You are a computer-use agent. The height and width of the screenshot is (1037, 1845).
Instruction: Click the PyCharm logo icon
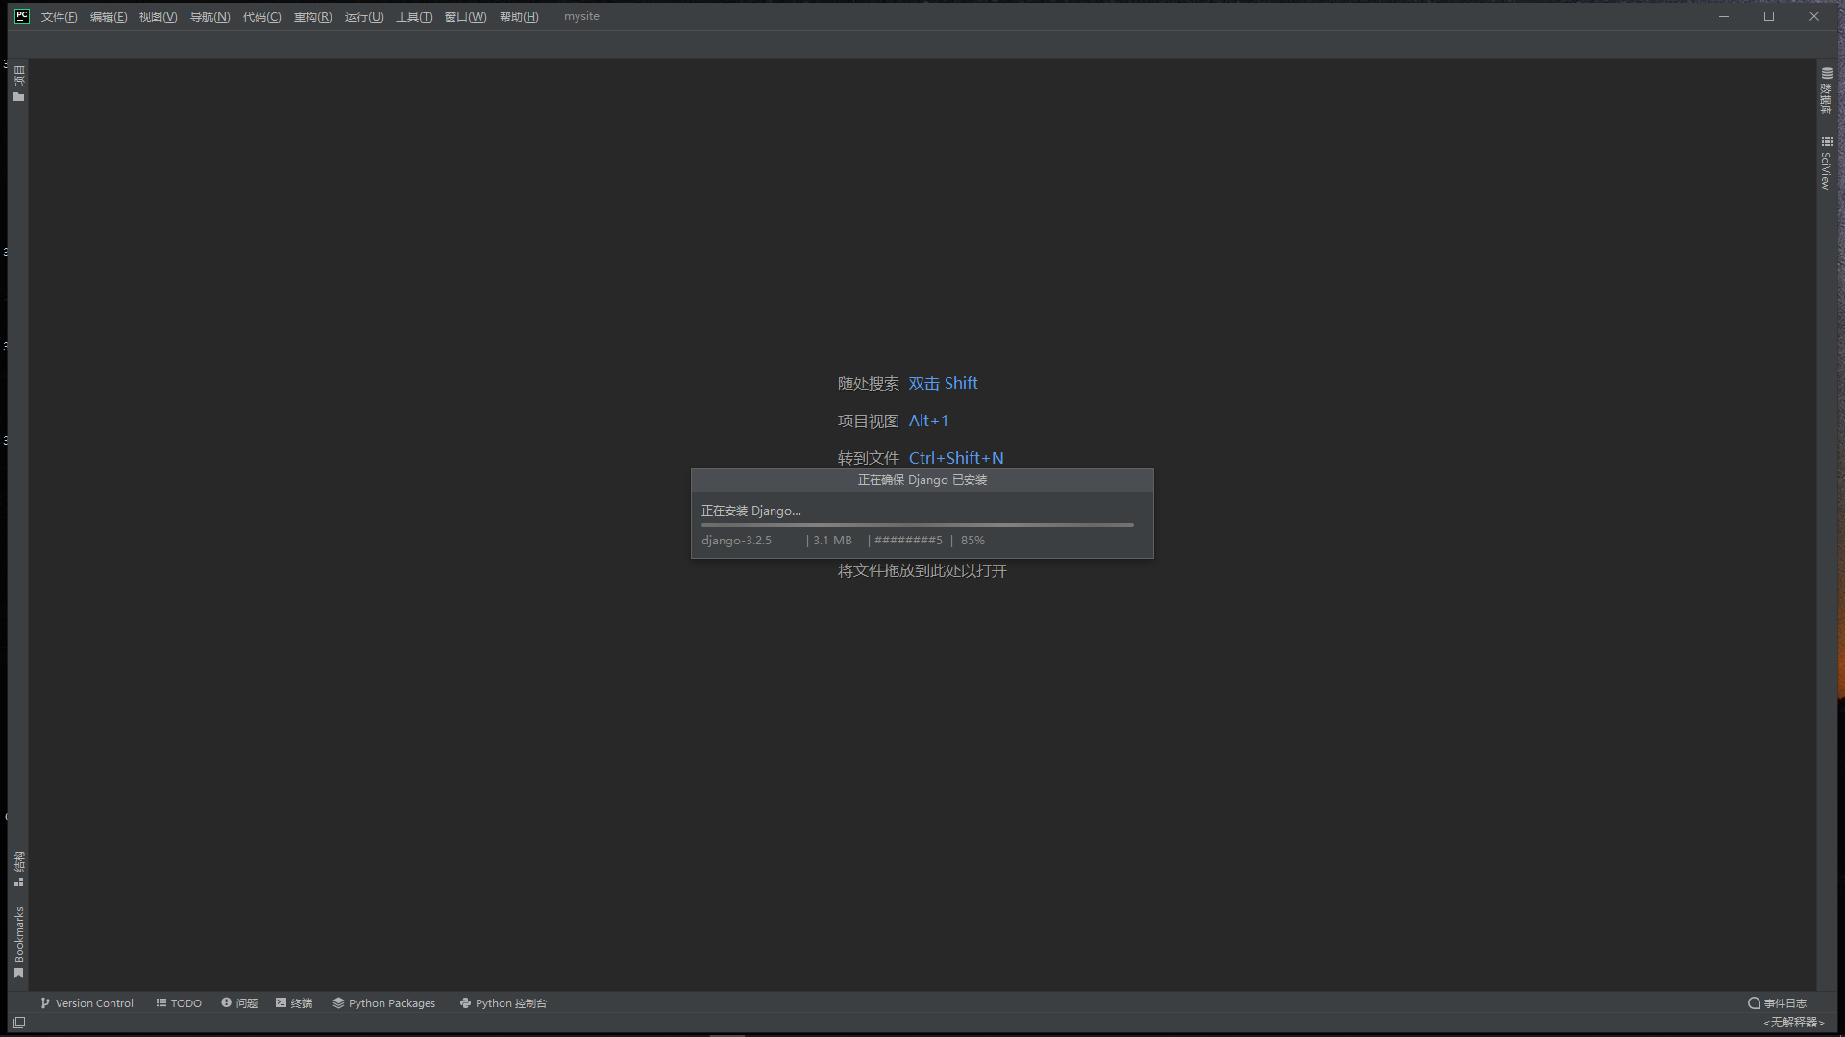pyautogui.click(x=22, y=16)
